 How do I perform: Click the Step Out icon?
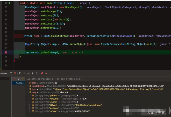pos(37,73)
